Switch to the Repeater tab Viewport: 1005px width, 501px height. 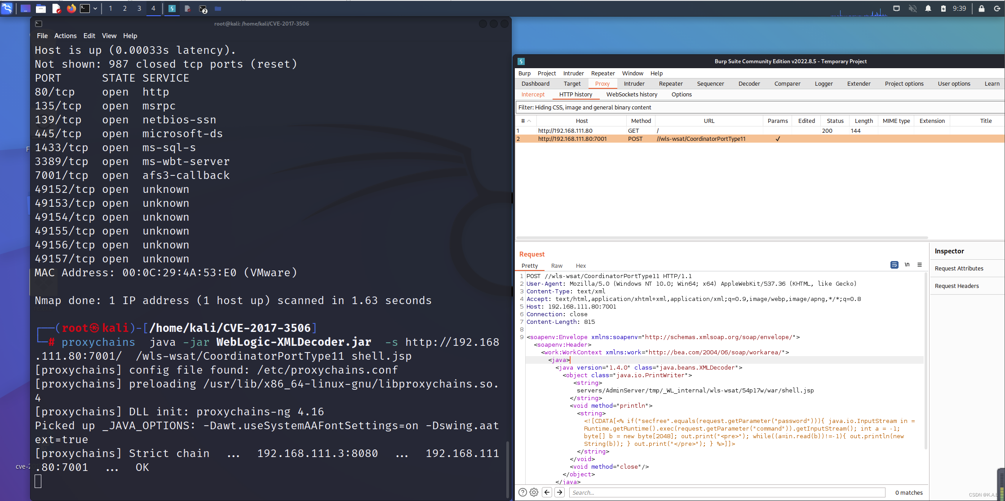point(670,83)
